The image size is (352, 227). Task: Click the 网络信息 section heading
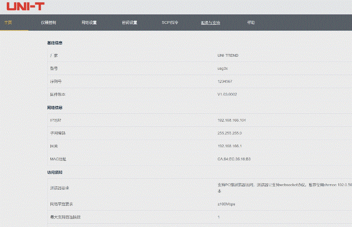tap(54, 108)
